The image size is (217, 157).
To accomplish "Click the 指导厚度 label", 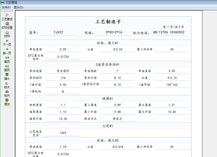I will click(x=36, y=112).
